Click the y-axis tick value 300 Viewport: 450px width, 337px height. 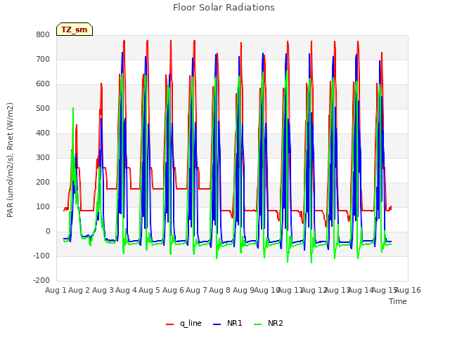[x=43, y=157]
